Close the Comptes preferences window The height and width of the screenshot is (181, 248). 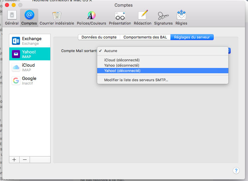click(x=7, y=5)
